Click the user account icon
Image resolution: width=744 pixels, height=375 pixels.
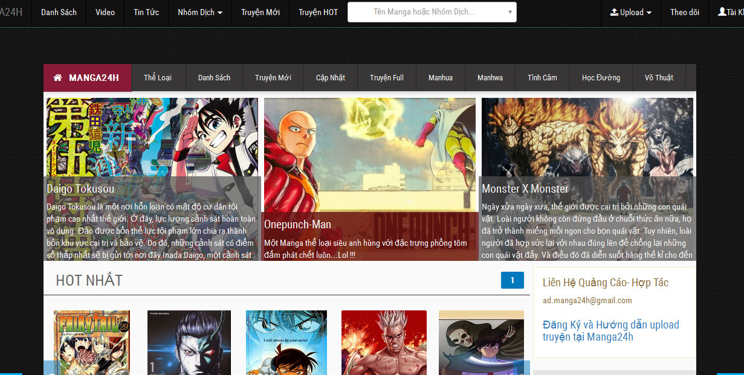[x=722, y=12]
